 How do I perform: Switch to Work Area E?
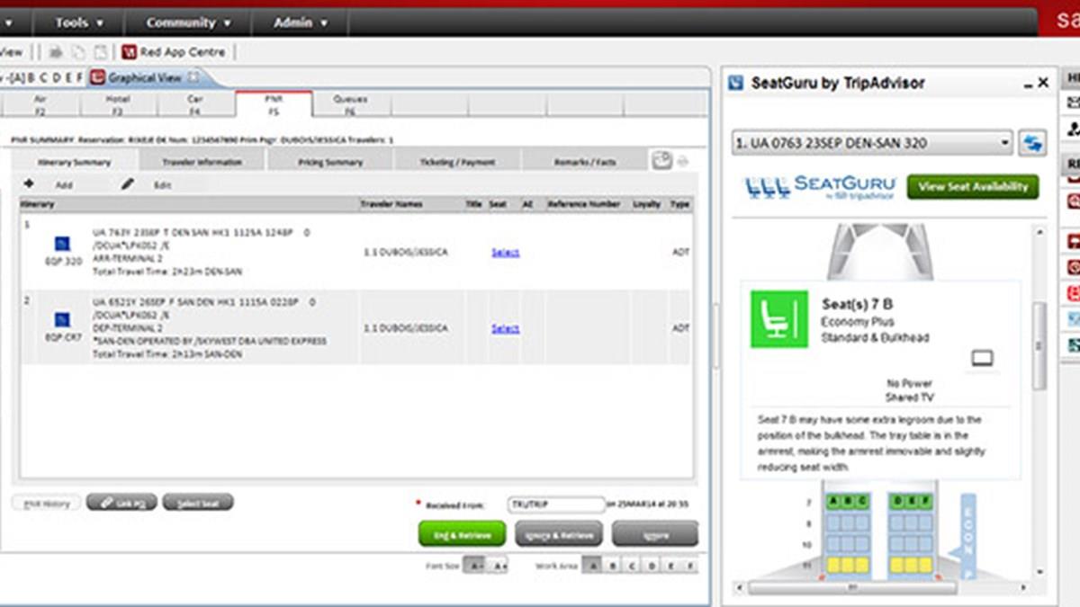[670, 566]
